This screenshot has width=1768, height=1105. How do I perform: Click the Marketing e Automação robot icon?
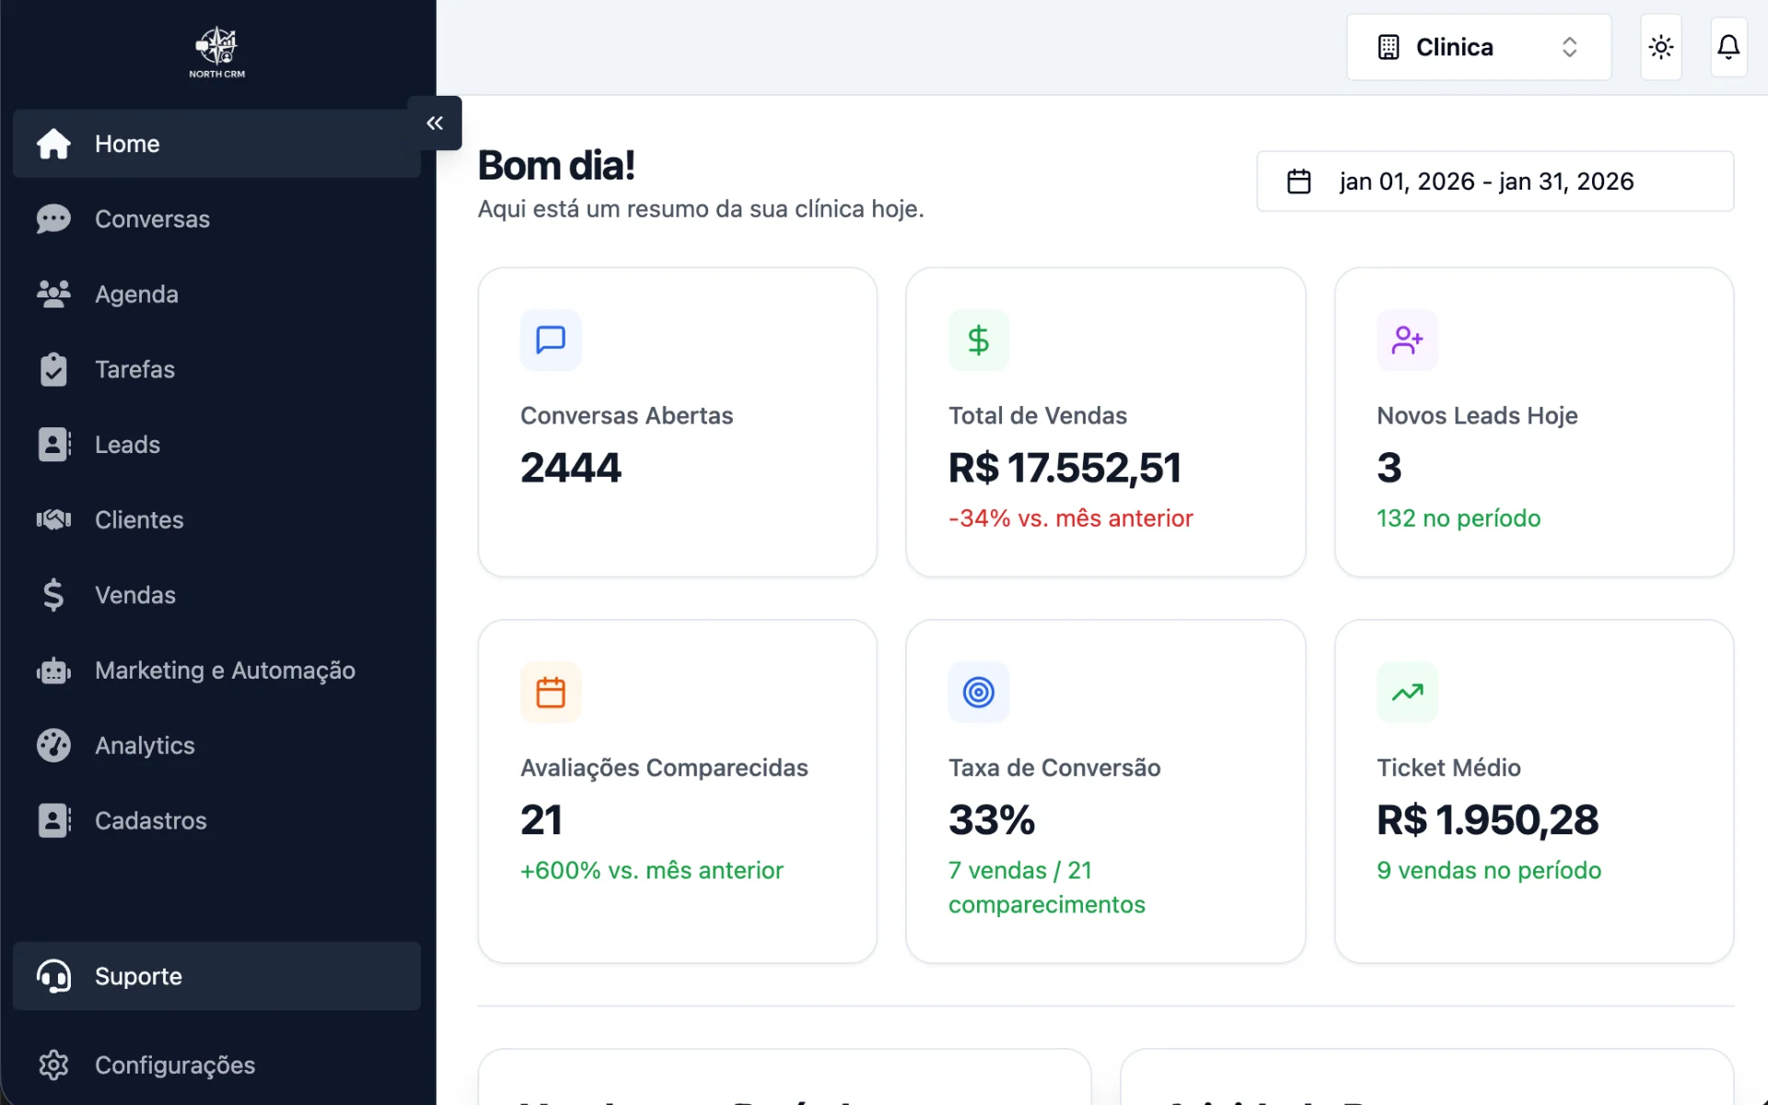click(x=53, y=670)
